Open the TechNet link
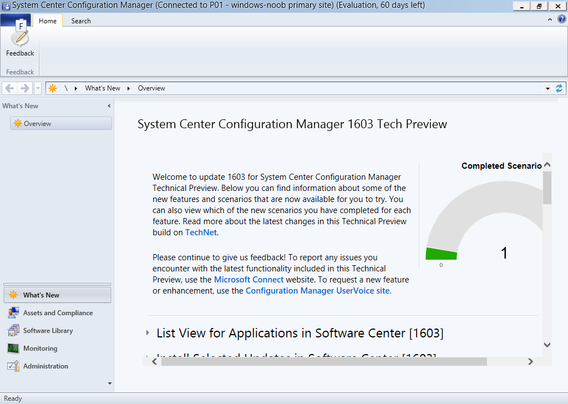This screenshot has height=404, width=568. 201,233
